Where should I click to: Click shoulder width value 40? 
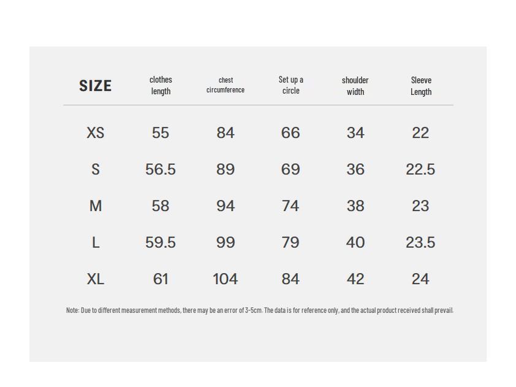click(355, 243)
